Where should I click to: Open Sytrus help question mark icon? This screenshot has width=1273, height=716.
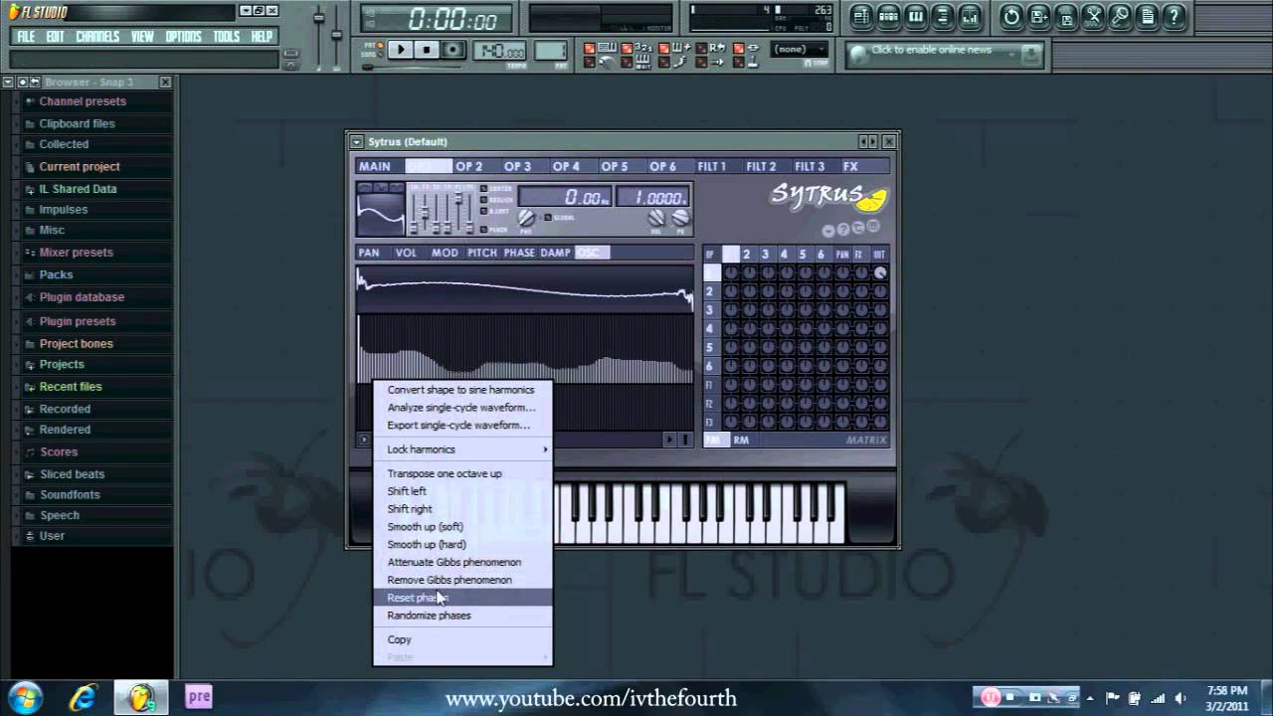click(843, 230)
